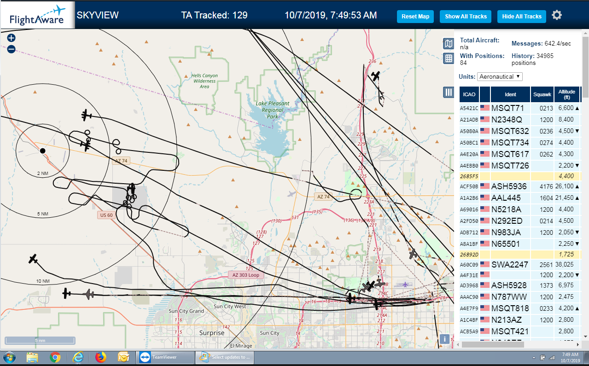Open TeamViewer taskbar window
This screenshot has height=366, width=589.
click(166, 357)
